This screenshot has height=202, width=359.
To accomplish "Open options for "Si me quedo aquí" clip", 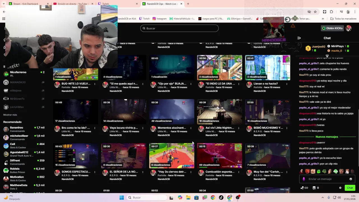I will [143, 84].
